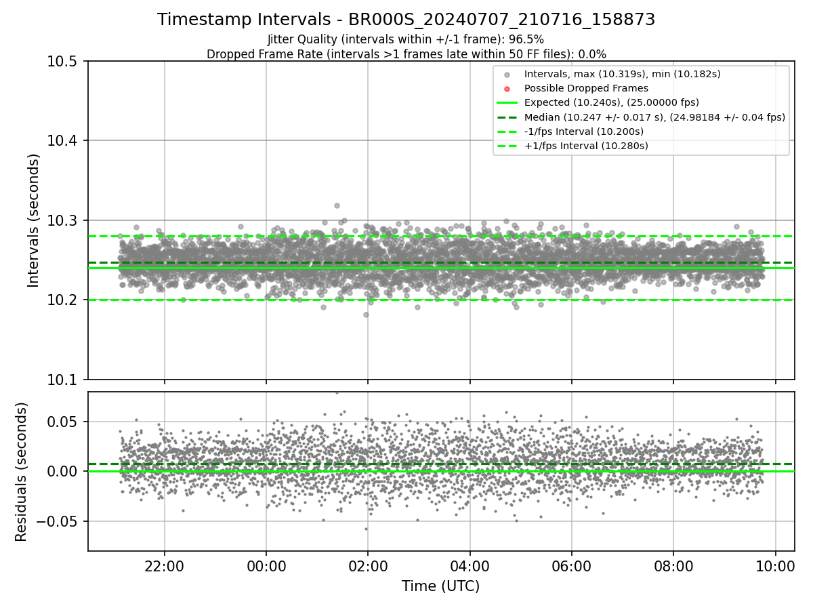The width and height of the screenshot is (813, 610).
Task: Click the '10:00' time tick label
Action: (775, 566)
